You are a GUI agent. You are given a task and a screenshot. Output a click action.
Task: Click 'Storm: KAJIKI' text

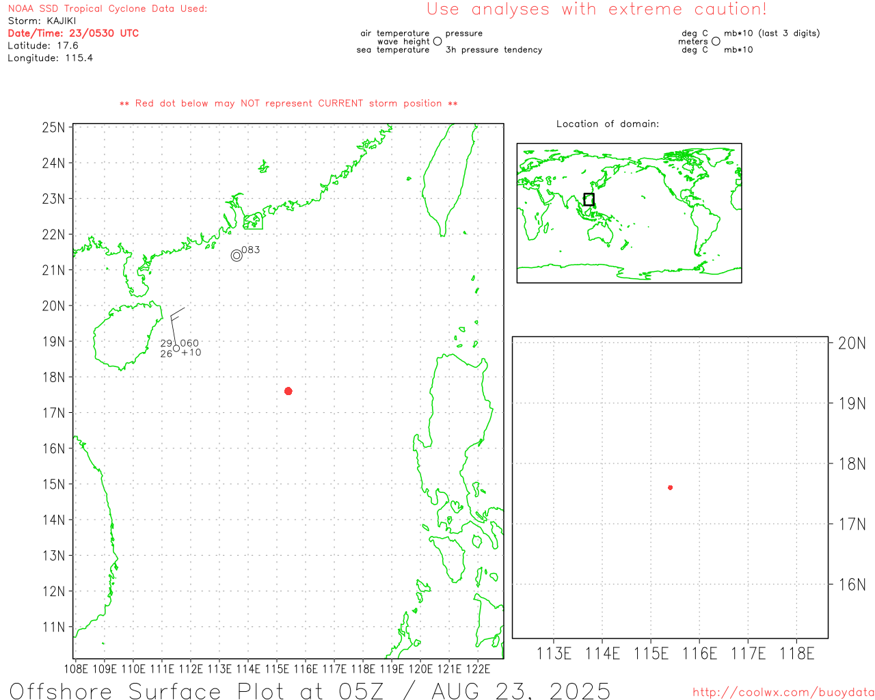42,21
